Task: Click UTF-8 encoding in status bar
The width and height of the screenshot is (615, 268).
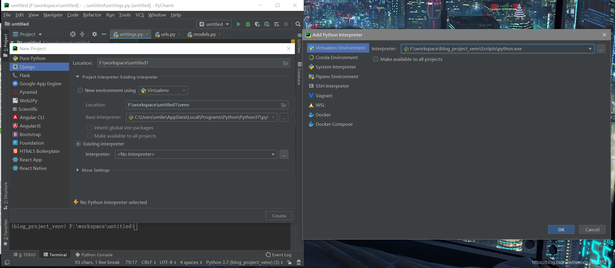Action: (x=168, y=262)
